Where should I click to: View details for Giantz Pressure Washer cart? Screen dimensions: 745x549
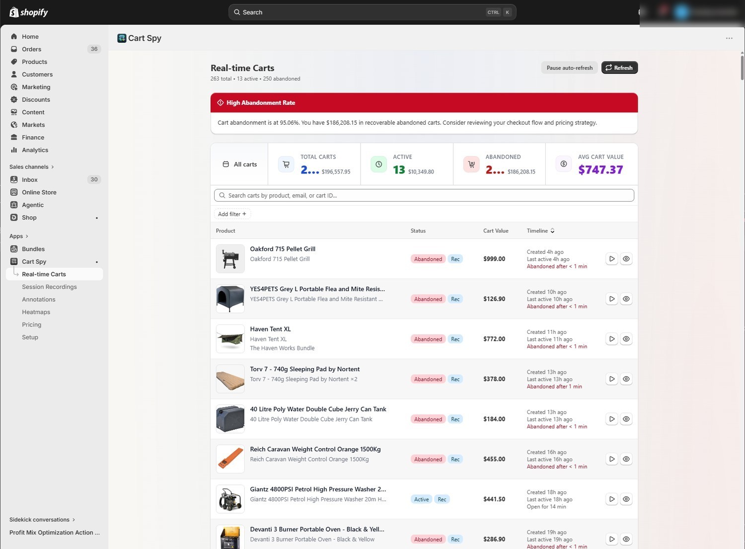[626, 499]
